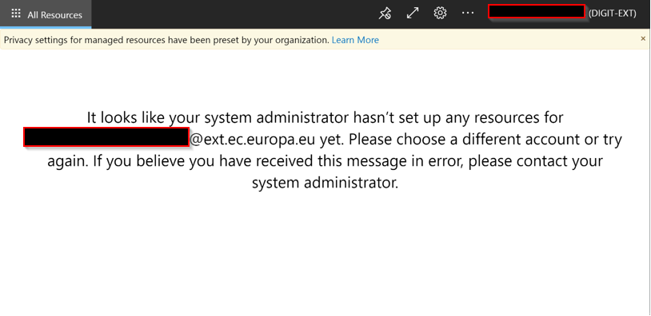Click the final 'system administrator.' line
Screen dimensions: 651x316
tap(325, 183)
